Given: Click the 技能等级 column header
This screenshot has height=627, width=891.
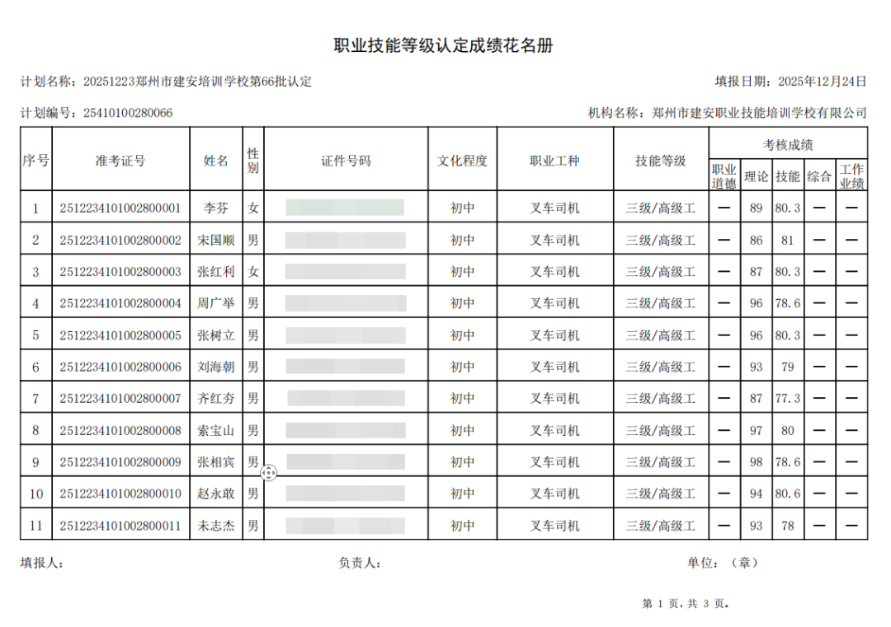Looking at the screenshot, I should point(660,160).
